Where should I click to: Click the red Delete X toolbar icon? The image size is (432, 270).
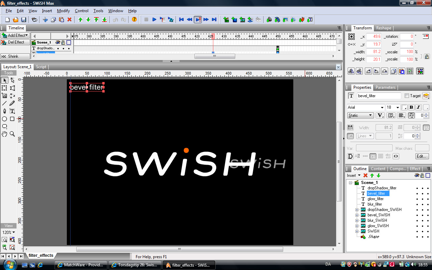[70, 20]
